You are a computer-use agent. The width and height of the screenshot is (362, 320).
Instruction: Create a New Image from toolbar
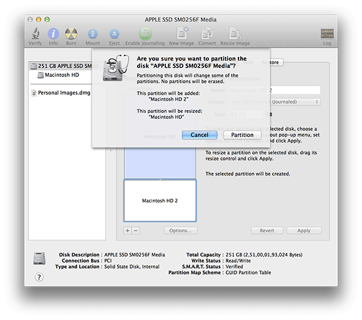pos(182,34)
